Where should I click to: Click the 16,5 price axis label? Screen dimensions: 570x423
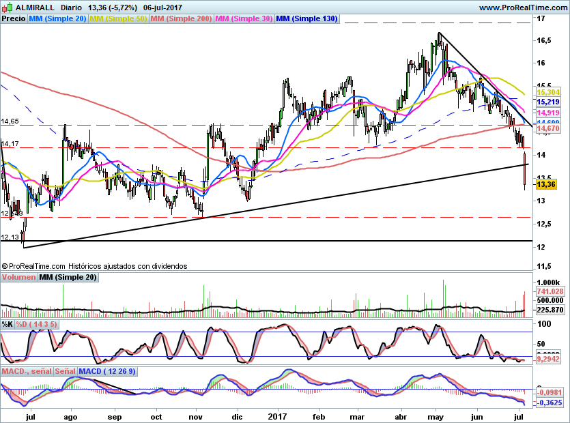pyautogui.click(x=544, y=40)
